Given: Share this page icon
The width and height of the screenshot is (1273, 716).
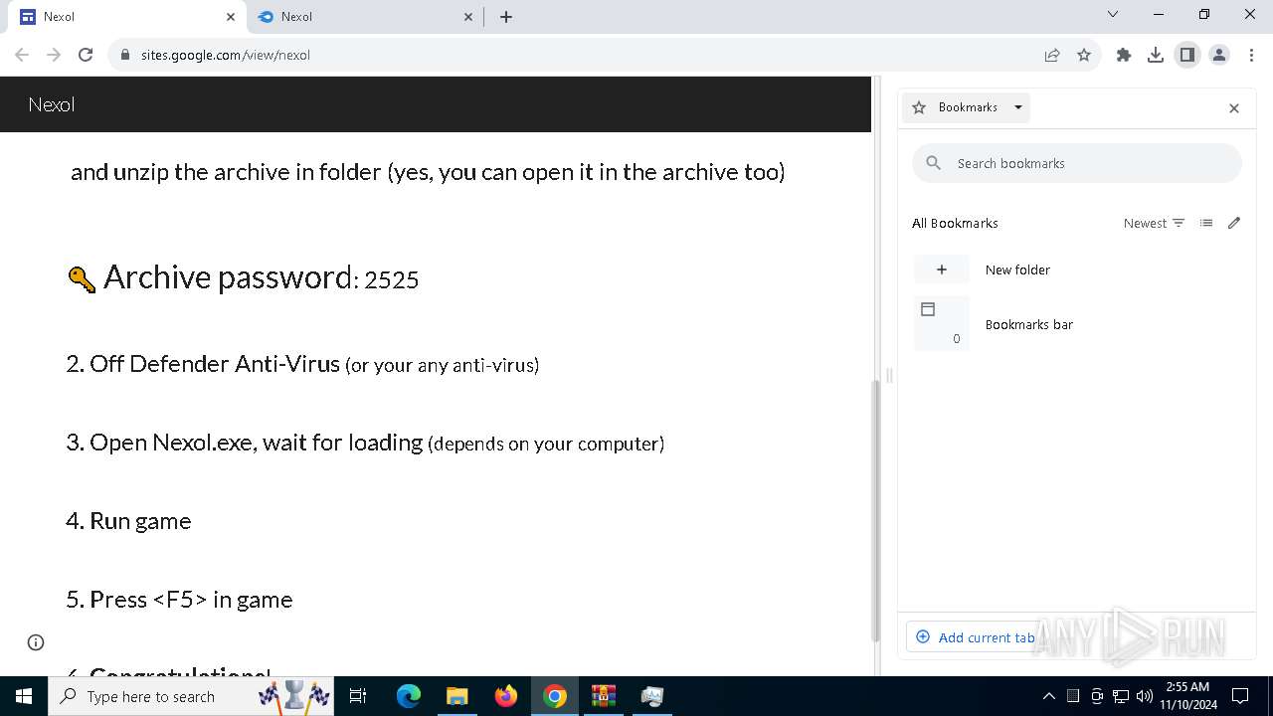Looking at the screenshot, I should (1052, 55).
